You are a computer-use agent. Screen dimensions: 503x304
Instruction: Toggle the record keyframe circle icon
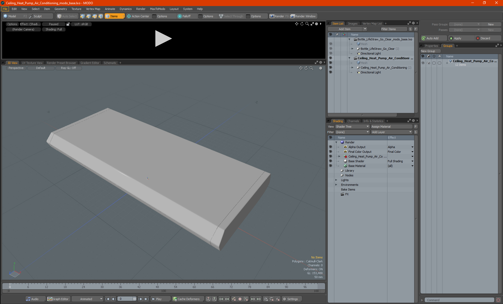tap(240, 299)
